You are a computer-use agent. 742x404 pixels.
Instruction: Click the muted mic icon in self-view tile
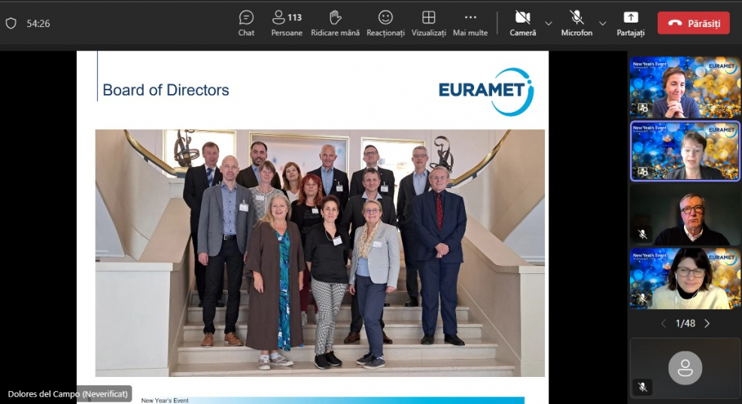pos(643,387)
